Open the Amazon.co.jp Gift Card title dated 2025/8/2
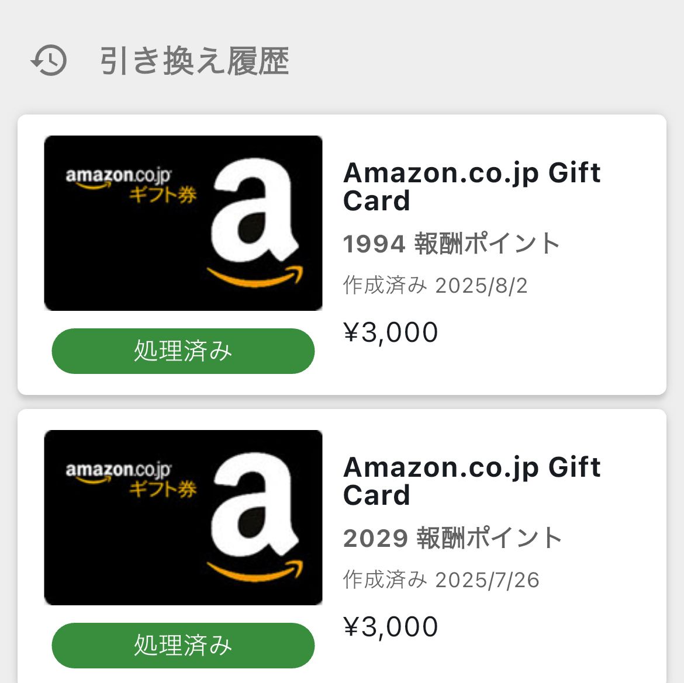The height and width of the screenshot is (683, 684). pos(471,186)
